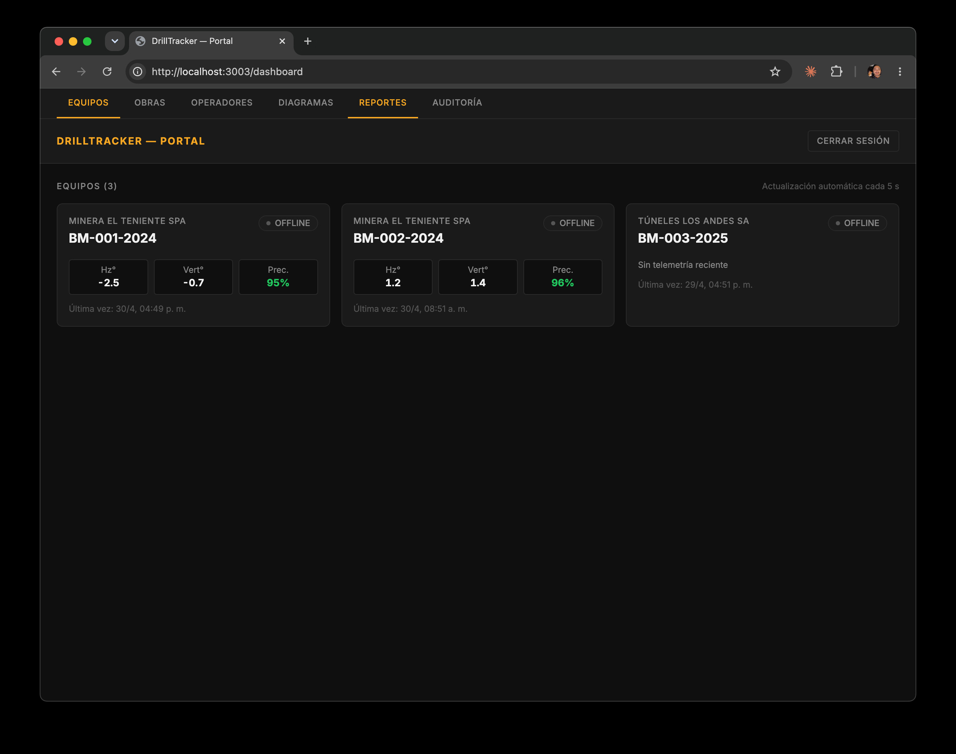Click the OFFLINE badge on BM-003-2025
Image resolution: width=956 pixels, height=754 pixels.
[857, 223]
